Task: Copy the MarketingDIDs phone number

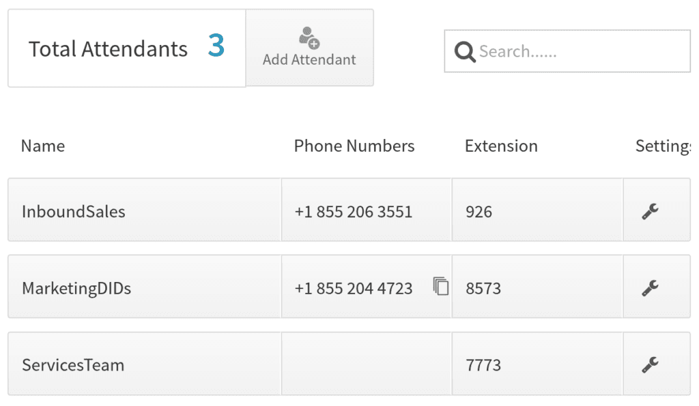Action: (x=441, y=287)
